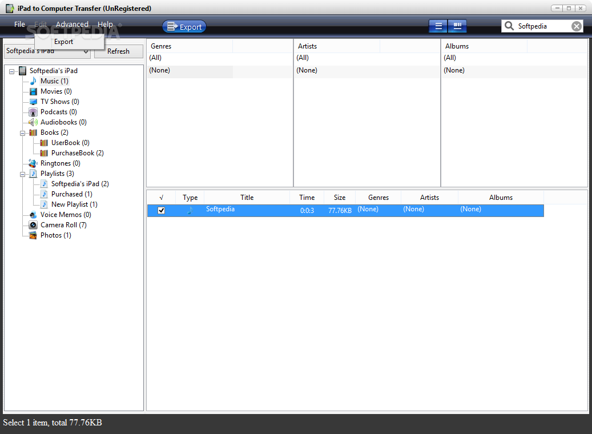Select (None) in Genres list

click(159, 70)
